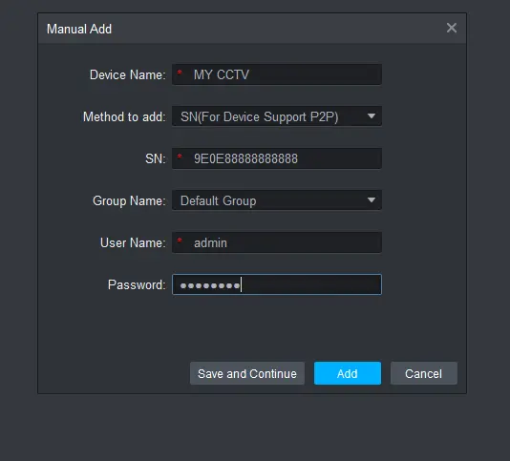Image resolution: width=510 pixels, height=461 pixels.
Task: Click the red asterisk in Device Name field
Action: tap(180, 73)
